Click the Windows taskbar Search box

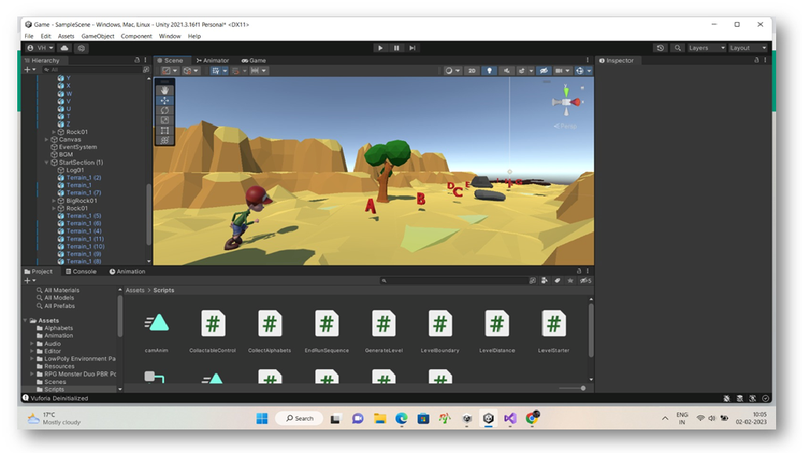(299, 419)
